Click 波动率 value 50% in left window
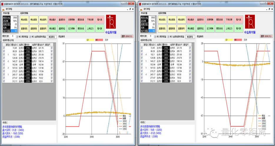Image resolution: width=275 pixels, height=146 pixels. pyautogui.click(x=14, y=21)
